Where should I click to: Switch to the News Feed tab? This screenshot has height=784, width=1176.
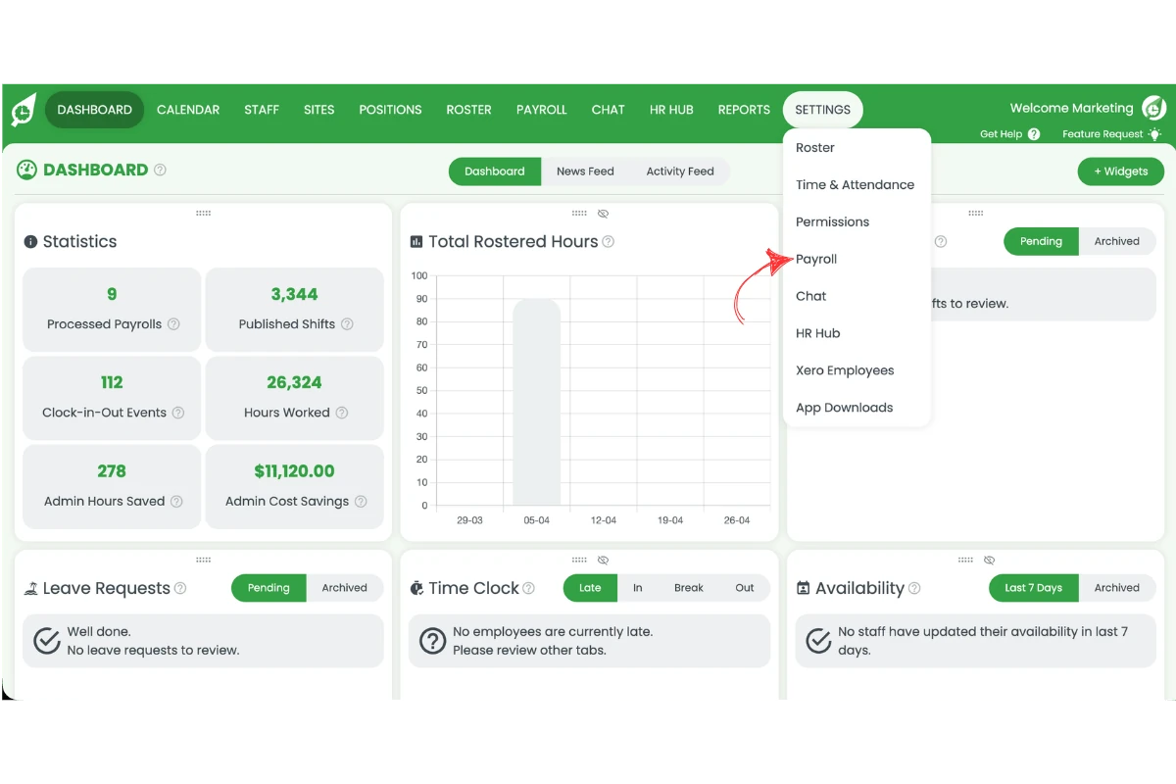click(x=585, y=171)
